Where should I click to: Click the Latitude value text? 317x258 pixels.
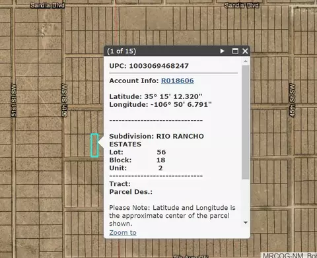point(173,96)
